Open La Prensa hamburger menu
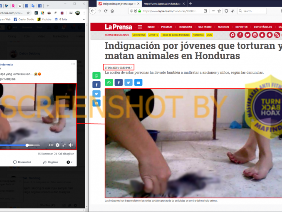 pos(140,27)
